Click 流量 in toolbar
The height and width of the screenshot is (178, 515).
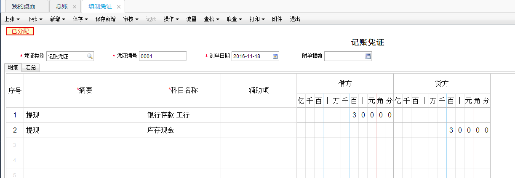click(x=192, y=19)
